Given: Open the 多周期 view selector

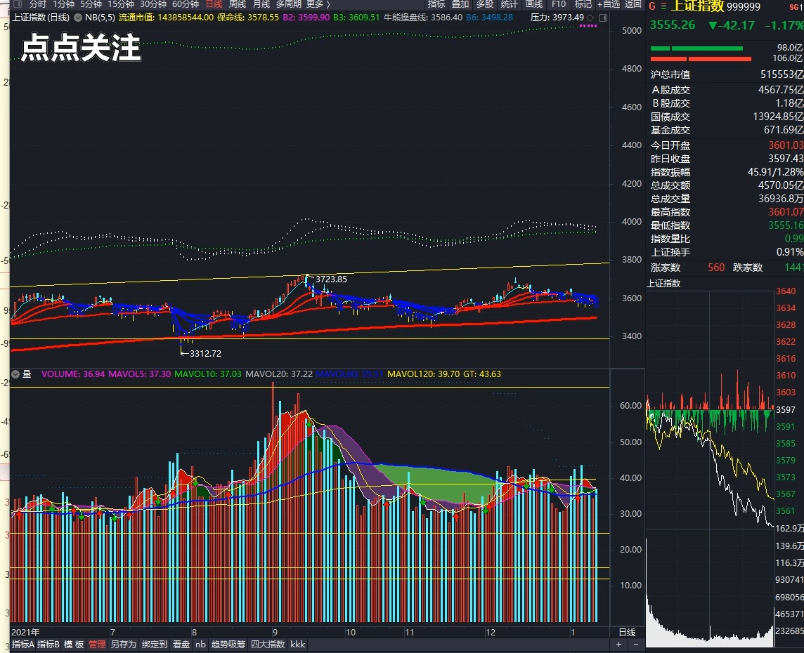Looking at the screenshot, I should 288,4.
